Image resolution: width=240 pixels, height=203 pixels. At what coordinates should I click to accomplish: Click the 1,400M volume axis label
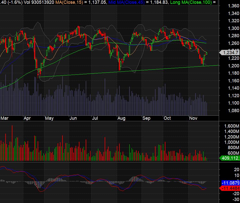[x=232, y=131]
